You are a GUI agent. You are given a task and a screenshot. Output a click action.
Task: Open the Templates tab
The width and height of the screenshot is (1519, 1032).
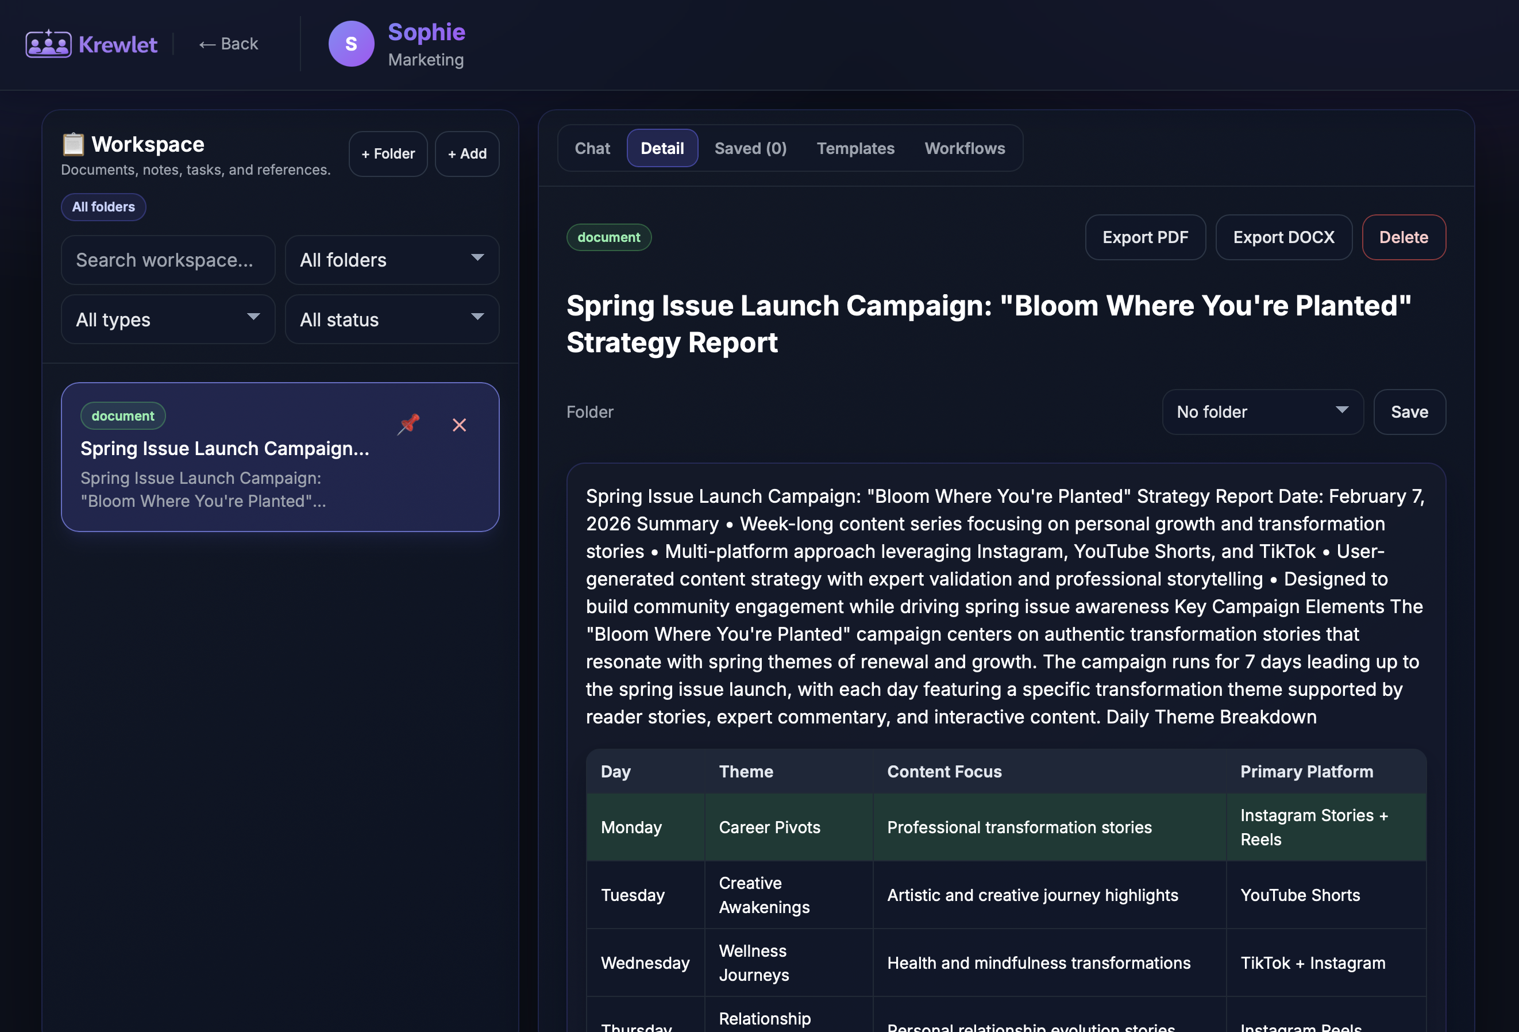(x=855, y=148)
